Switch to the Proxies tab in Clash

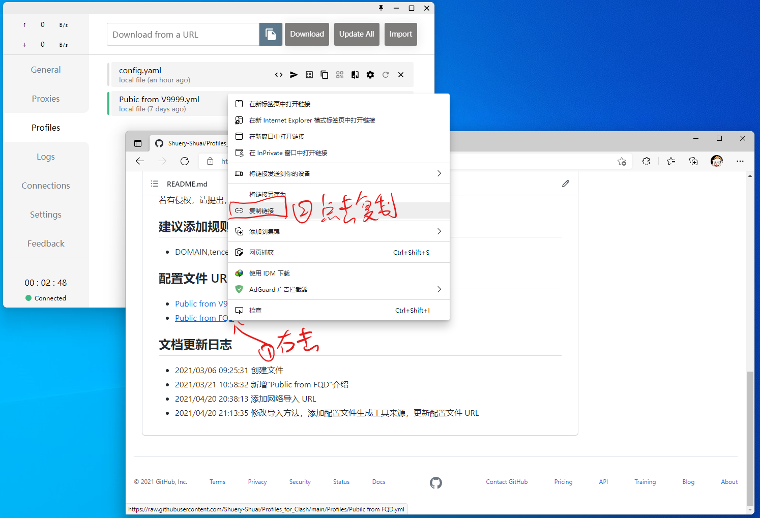coord(46,99)
